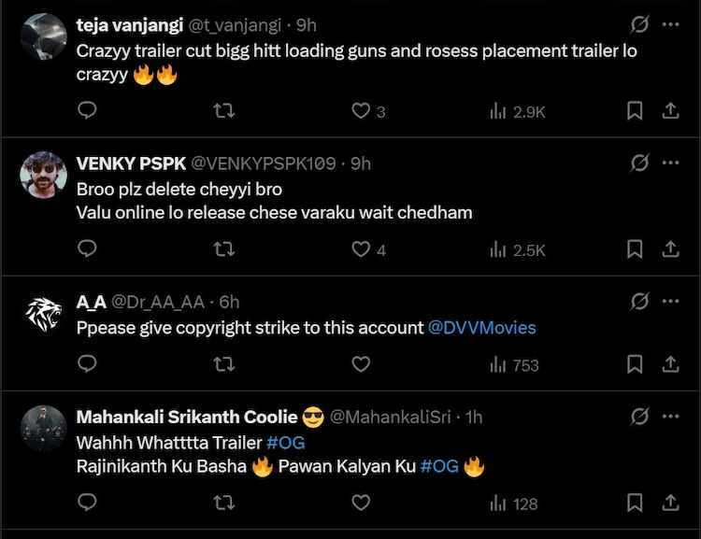Bookmark Mahankali Srikanth's tweet

coord(635,504)
